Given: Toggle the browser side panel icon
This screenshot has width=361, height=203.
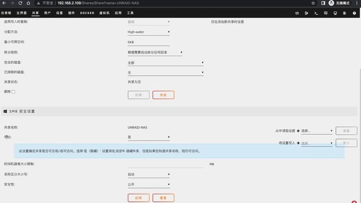Looking at the screenshot, I should click(x=323, y=3).
